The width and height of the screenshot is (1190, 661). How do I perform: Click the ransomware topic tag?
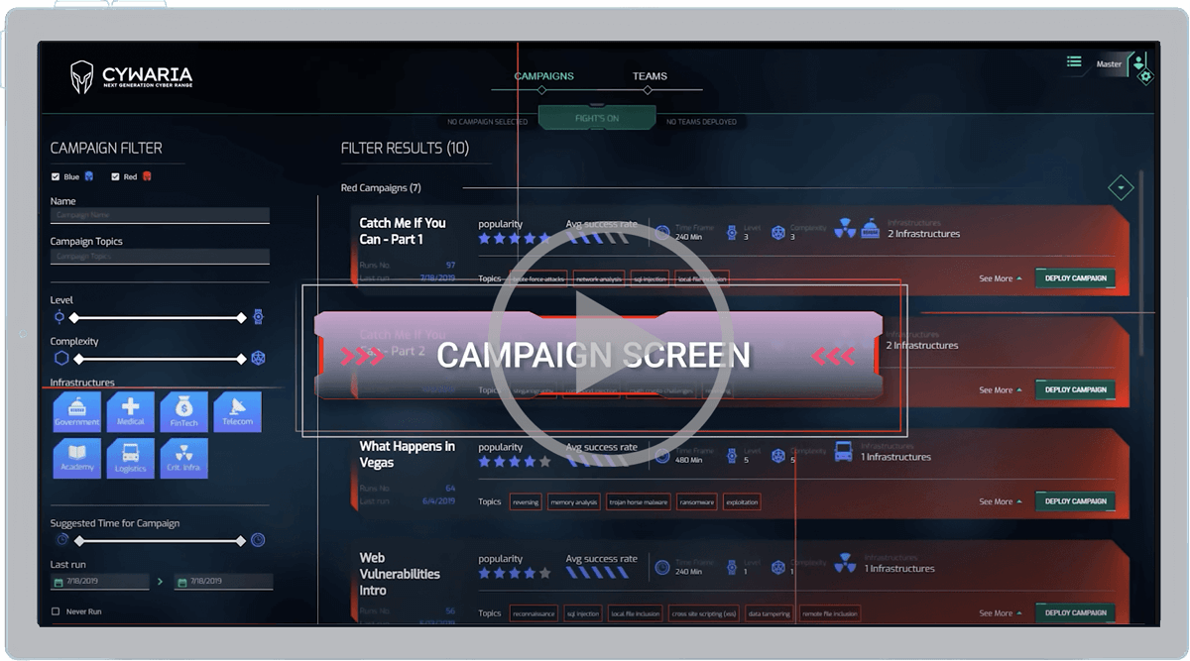tap(697, 502)
